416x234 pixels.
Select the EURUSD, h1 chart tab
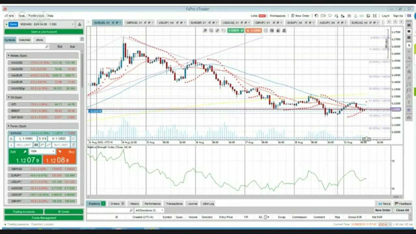point(108,22)
